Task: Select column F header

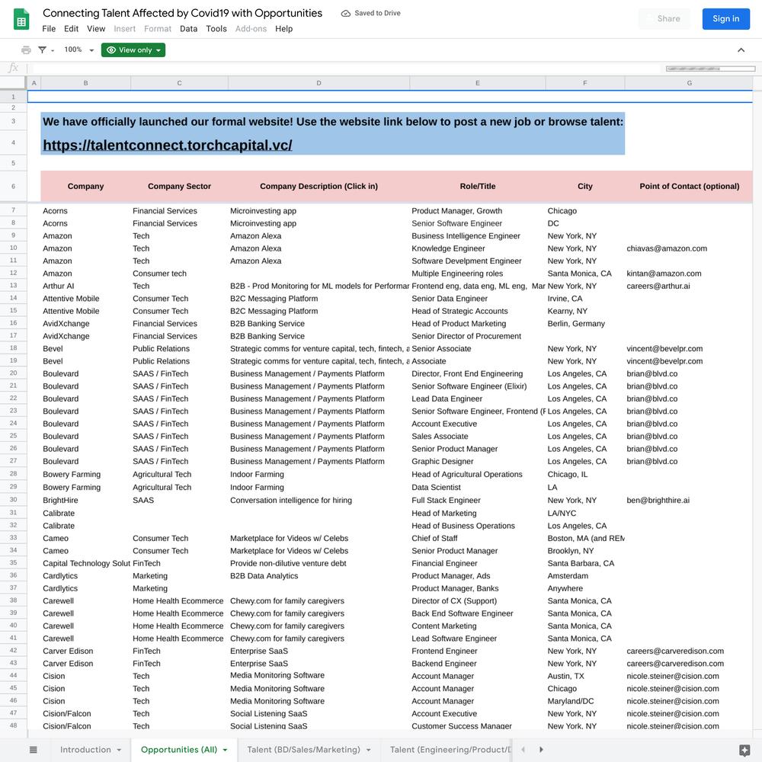Action: coord(585,83)
